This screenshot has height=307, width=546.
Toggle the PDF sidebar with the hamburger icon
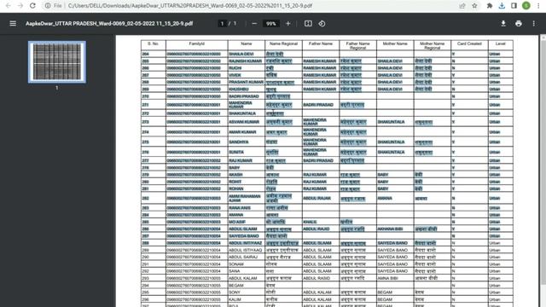pos(13,24)
